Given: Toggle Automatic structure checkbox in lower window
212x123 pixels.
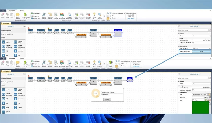Looking at the screenshot, I should [193, 90].
